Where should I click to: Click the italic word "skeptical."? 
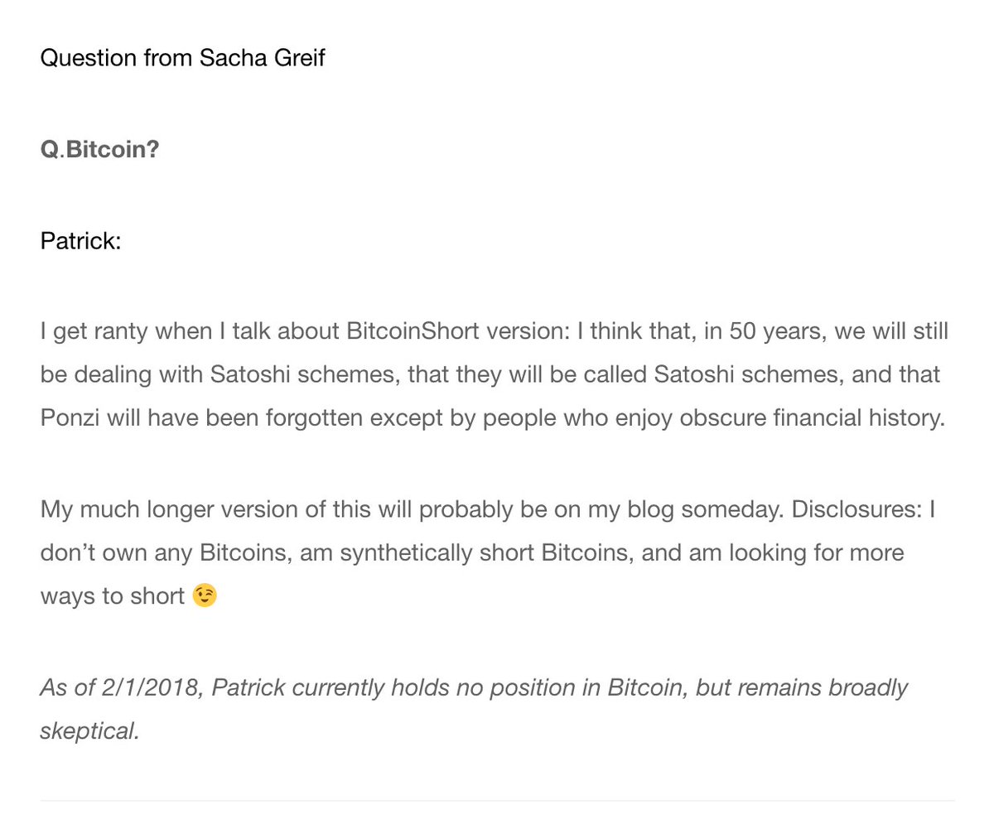pos(89,731)
